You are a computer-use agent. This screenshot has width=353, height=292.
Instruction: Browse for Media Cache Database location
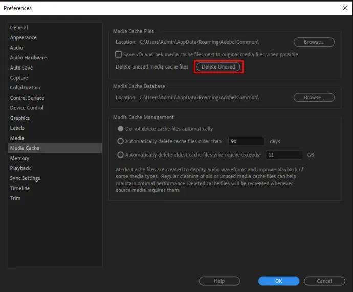(x=314, y=97)
